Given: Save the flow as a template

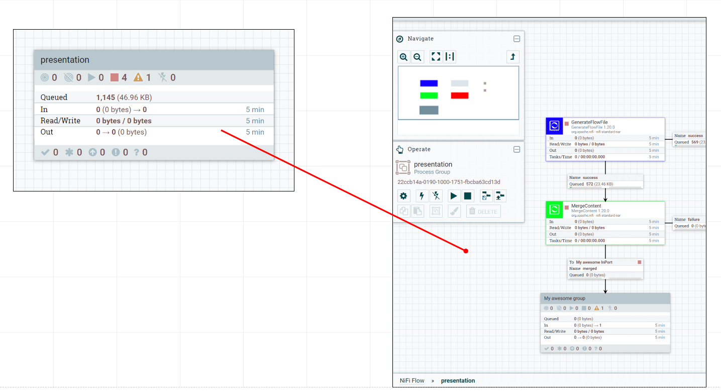Looking at the screenshot, I should (486, 196).
